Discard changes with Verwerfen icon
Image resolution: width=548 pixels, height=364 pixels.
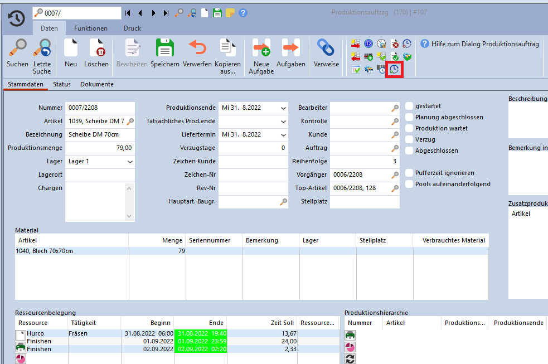click(x=197, y=48)
